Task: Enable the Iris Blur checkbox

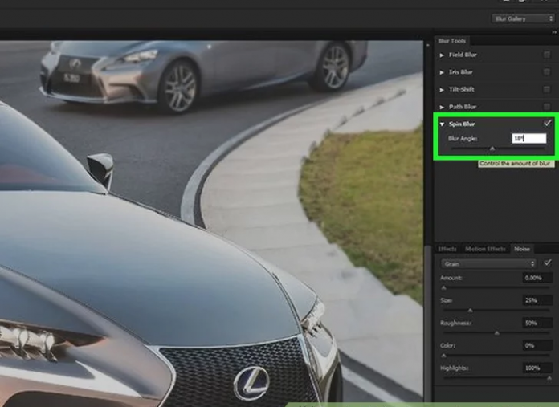Action: (x=547, y=72)
